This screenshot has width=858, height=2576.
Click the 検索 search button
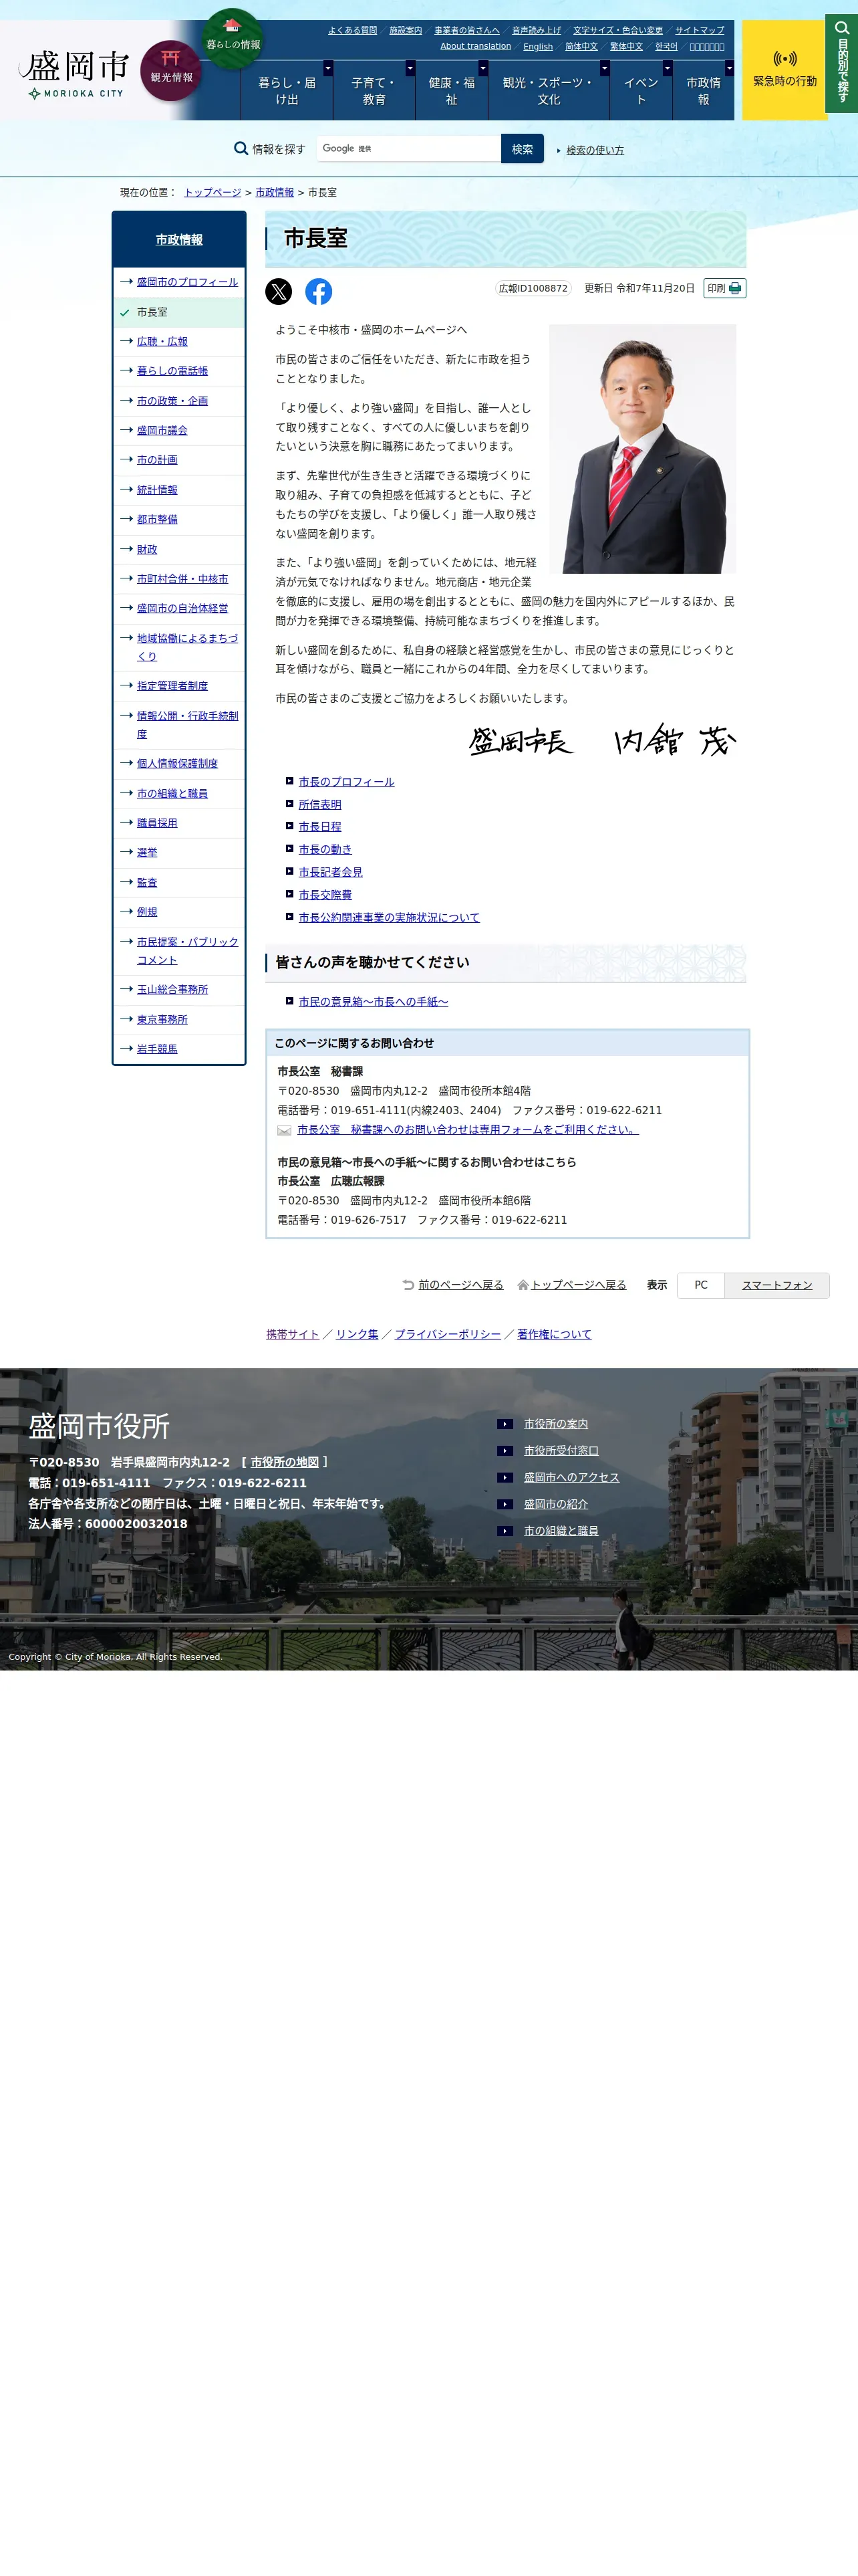pos(523,149)
